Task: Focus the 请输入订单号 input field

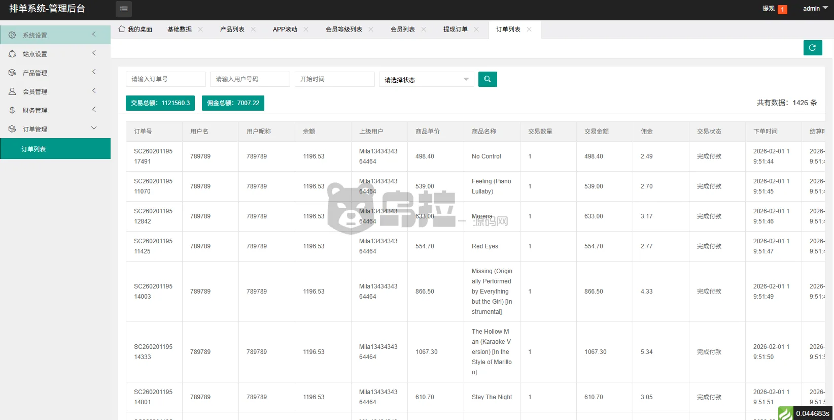Action: (x=166, y=79)
